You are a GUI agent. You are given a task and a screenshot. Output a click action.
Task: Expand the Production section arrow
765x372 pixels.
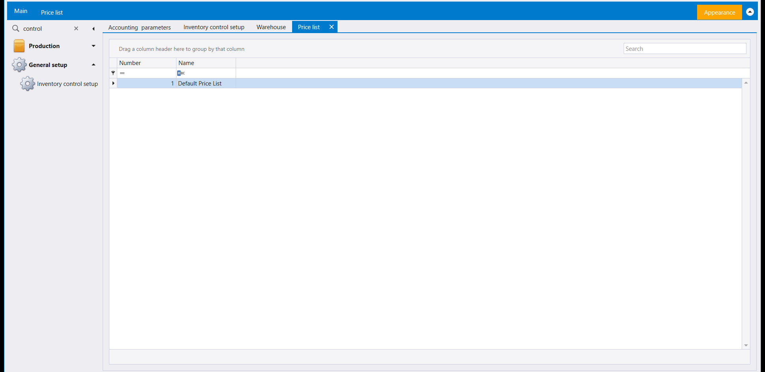pos(94,46)
